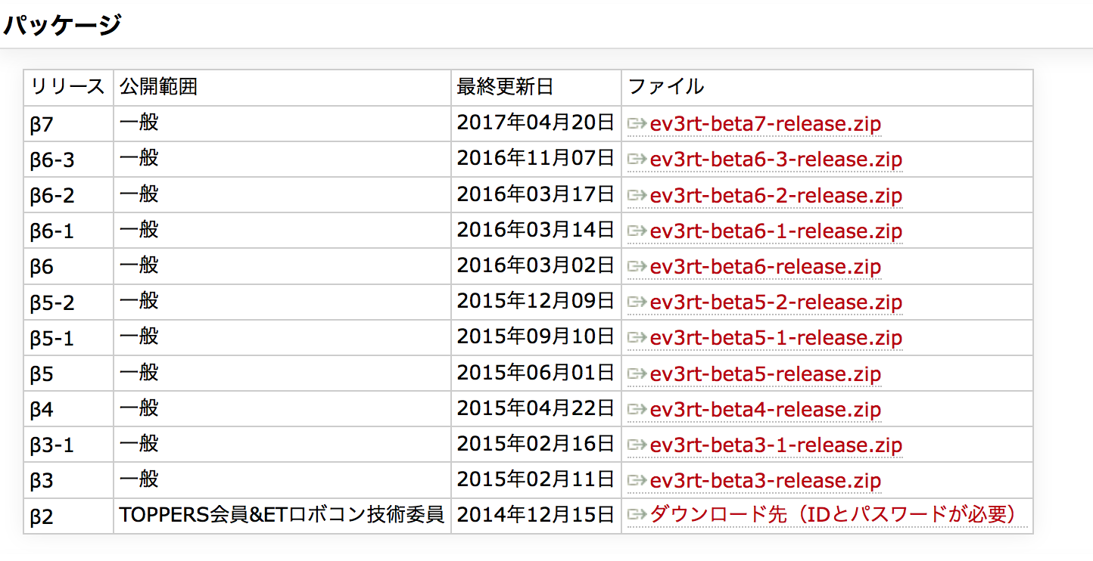This screenshot has width=1093, height=561.
Task: Open the ev3rt-beta5-1-release.zip link
Action: (774, 337)
